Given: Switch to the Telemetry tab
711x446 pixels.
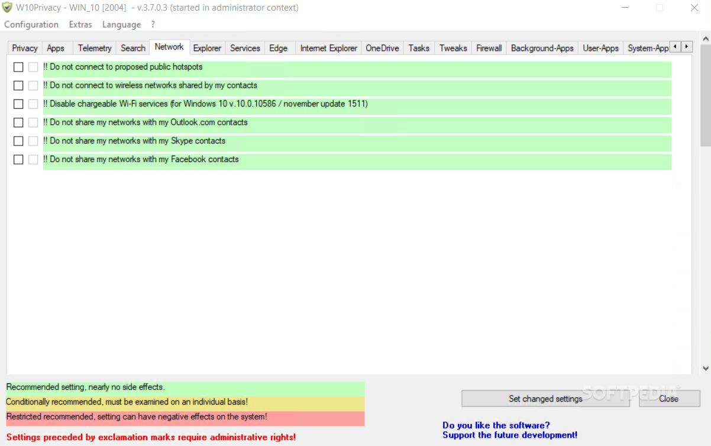Looking at the screenshot, I should click(94, 48).
